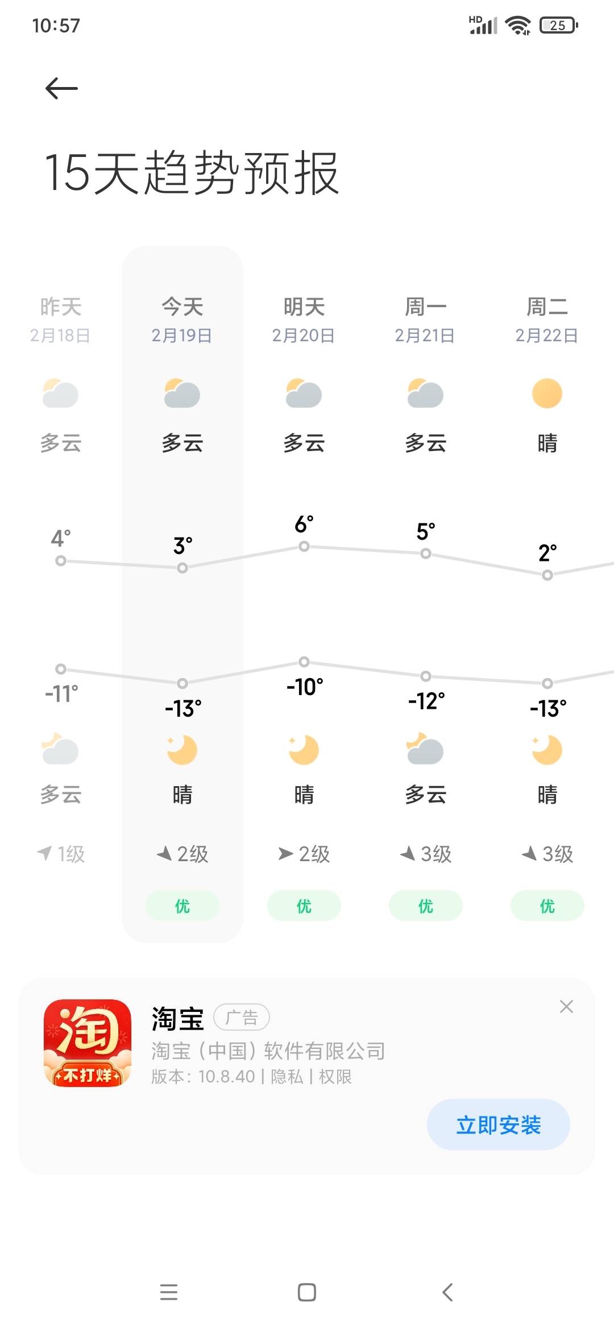614x1331 pixels.
Task: Select the 今天 2月19日 column
Action: 182,594
